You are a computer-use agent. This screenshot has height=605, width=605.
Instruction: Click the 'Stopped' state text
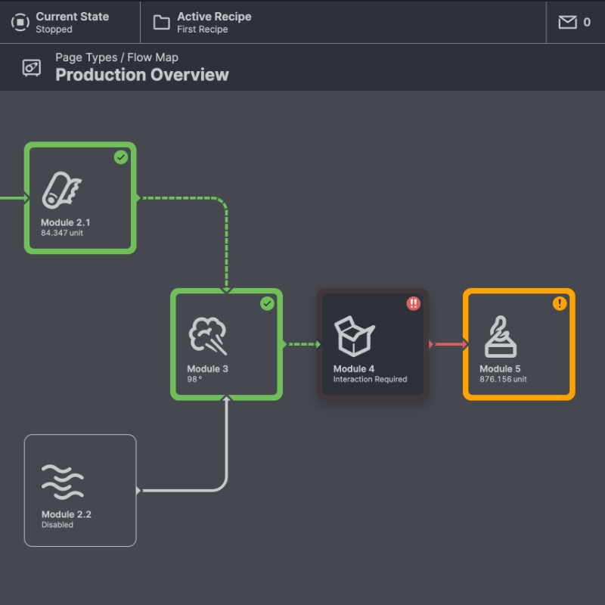54,29
